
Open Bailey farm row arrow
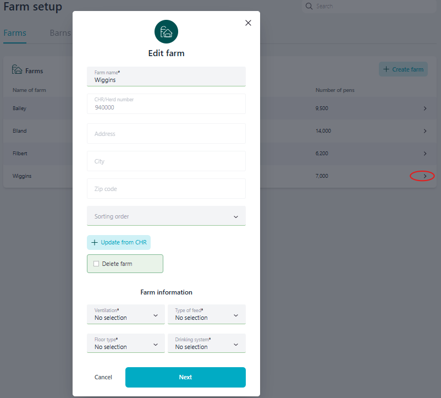click(x=425, y=108)
